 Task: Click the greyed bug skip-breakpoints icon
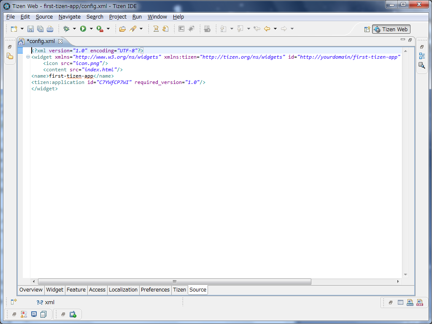pyautogui.click(x=191, y=29)
